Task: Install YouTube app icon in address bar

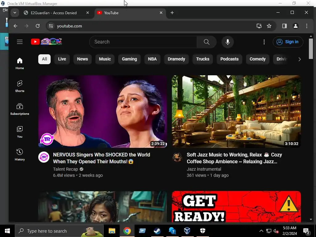Action: pos(259,26)
